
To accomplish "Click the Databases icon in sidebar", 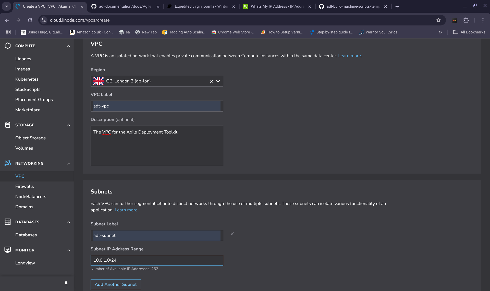I will click(8, 222).
